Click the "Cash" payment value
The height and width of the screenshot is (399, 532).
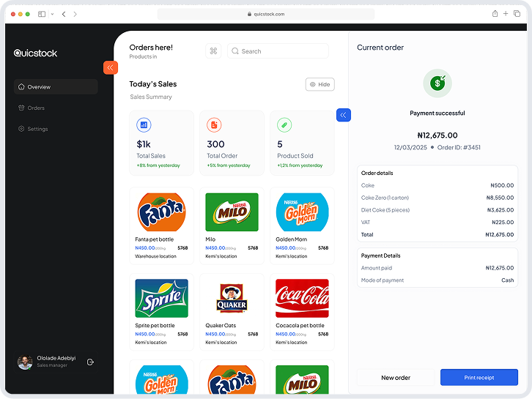508,280
